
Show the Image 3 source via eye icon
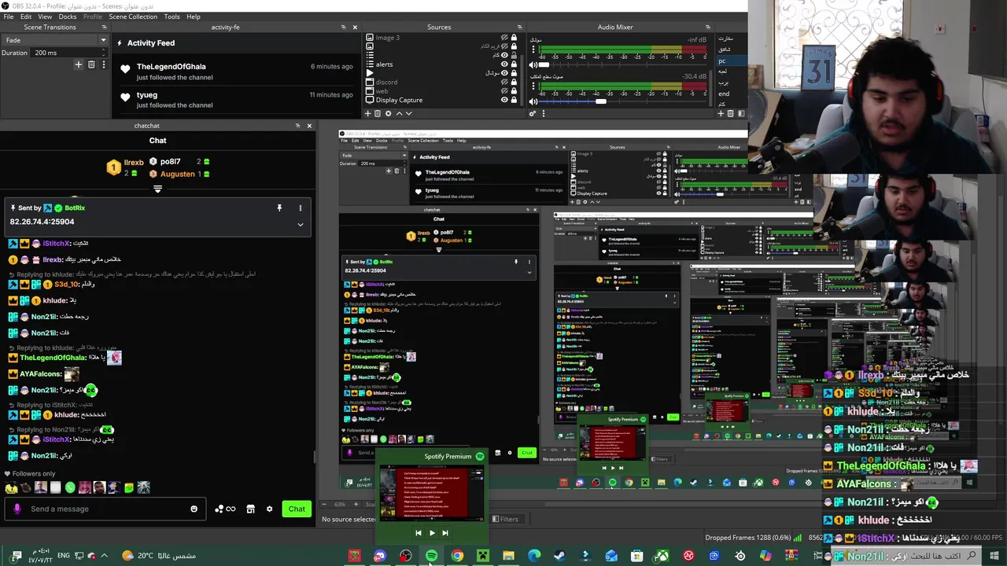tap(504, 38)
